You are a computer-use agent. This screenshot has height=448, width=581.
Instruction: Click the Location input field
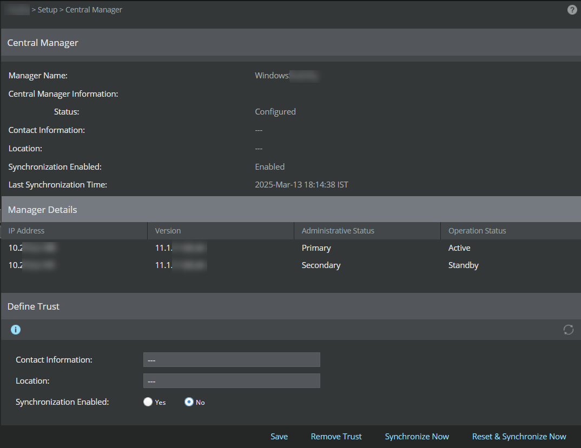point(232,380)
